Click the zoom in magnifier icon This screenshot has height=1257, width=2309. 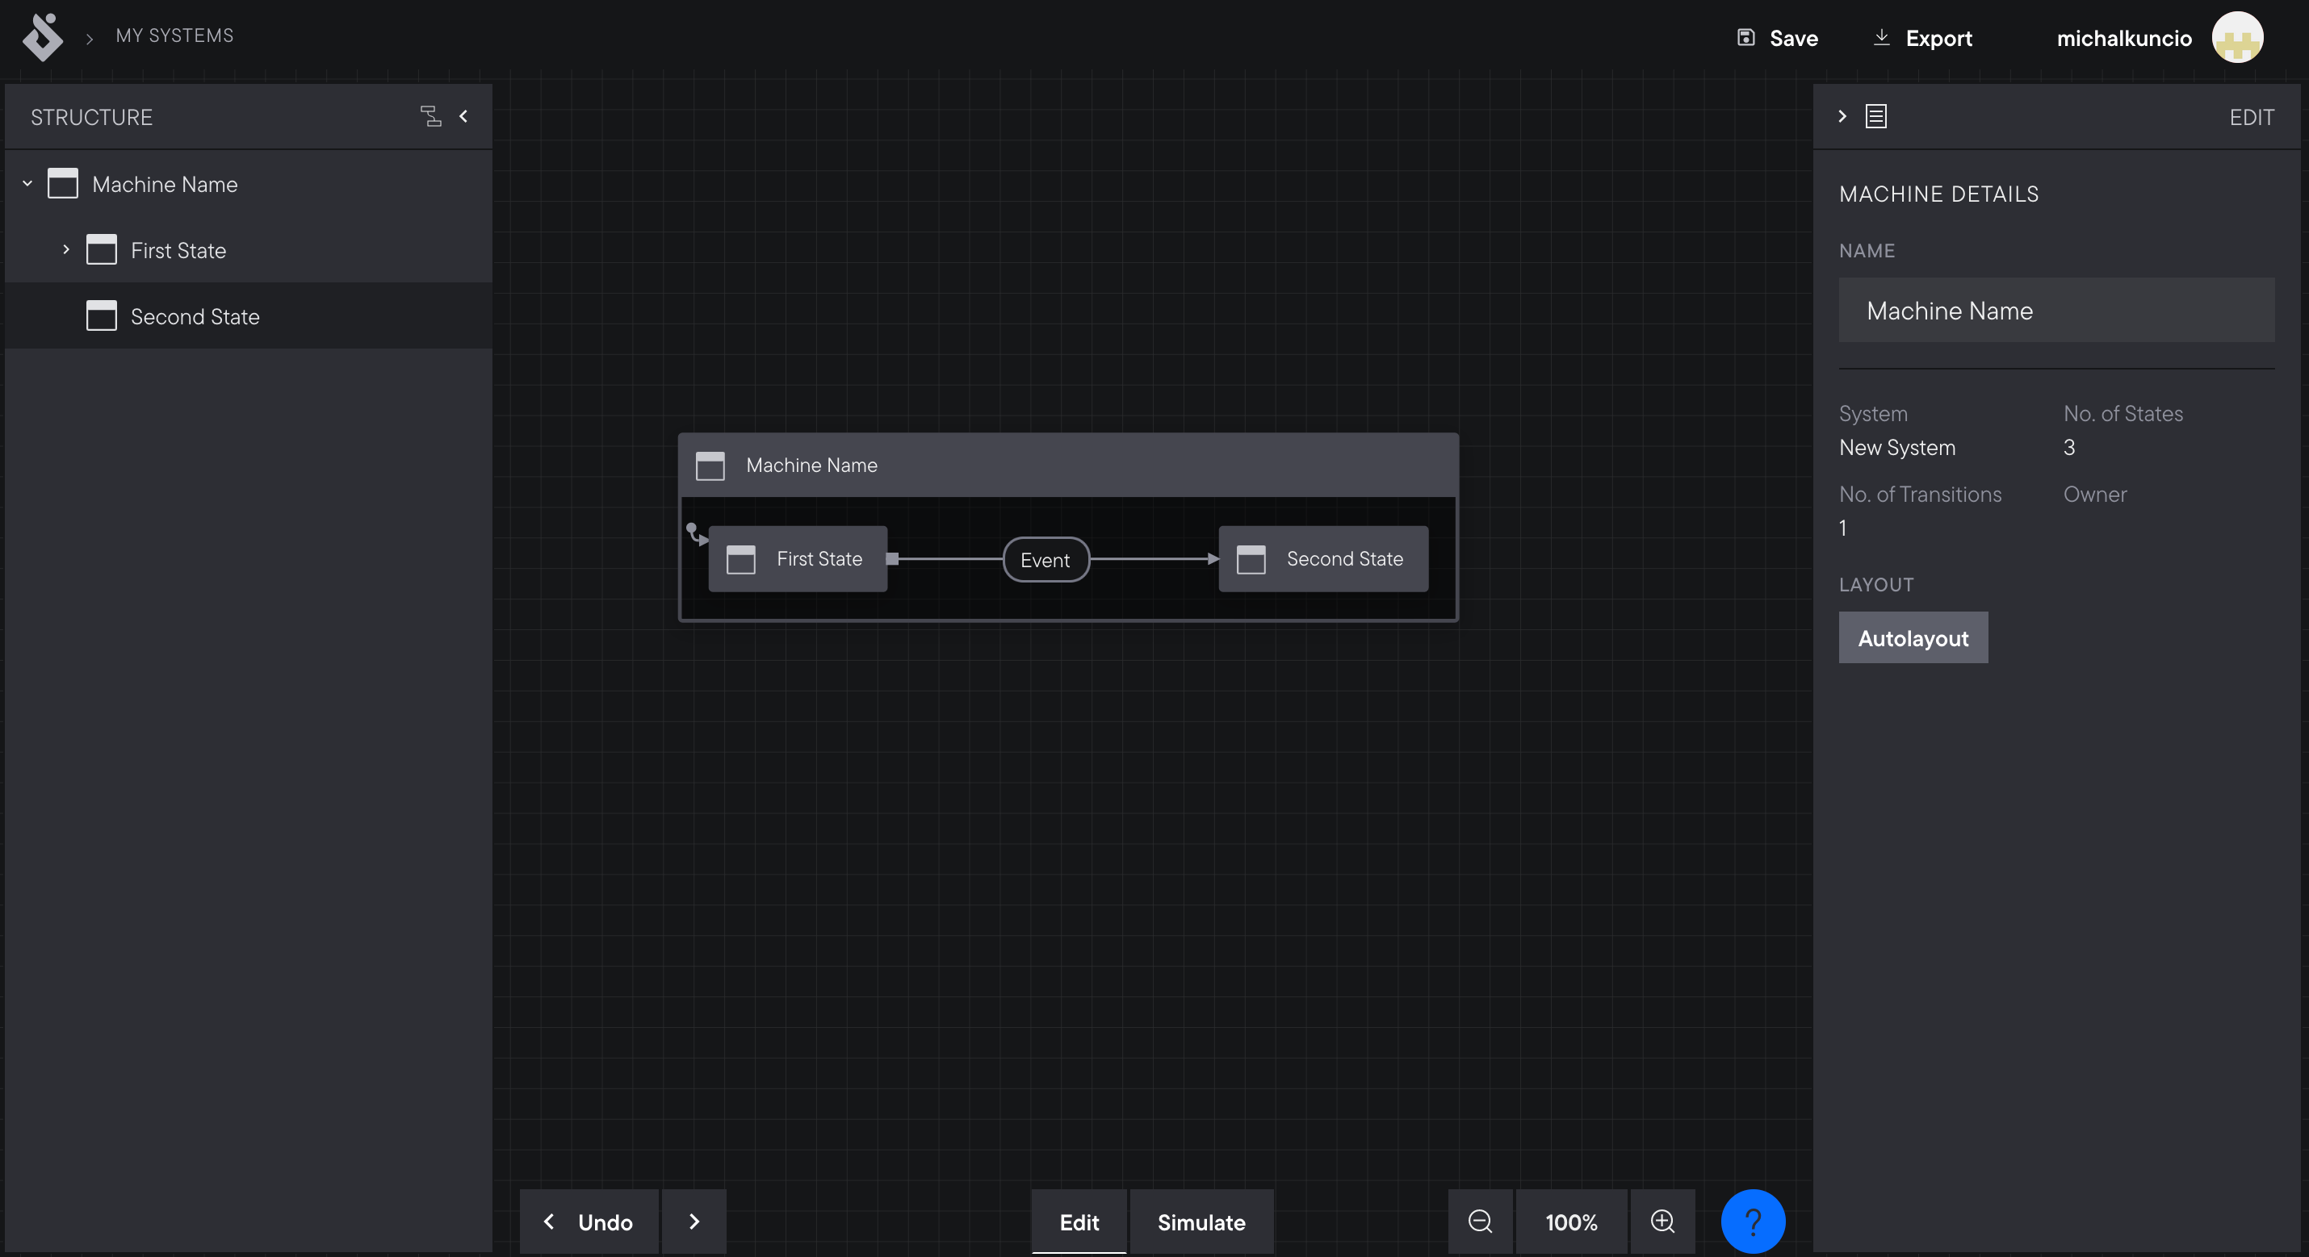click(1663, 1222)
